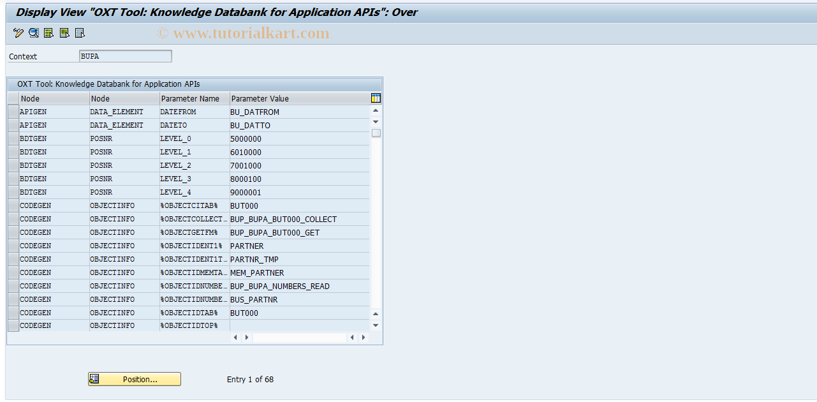The height and width of the screenshot is (402, 817).
Task: Click the right horizontal scroll-left arrow
Action: [x=352, y=338]
